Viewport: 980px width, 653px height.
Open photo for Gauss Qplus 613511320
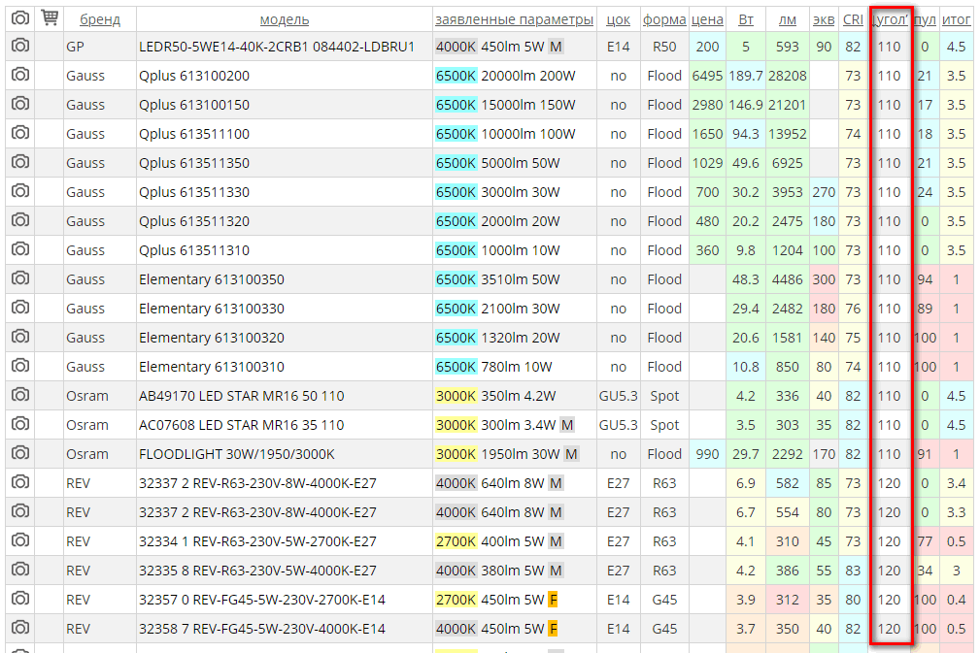coord(20,221)
